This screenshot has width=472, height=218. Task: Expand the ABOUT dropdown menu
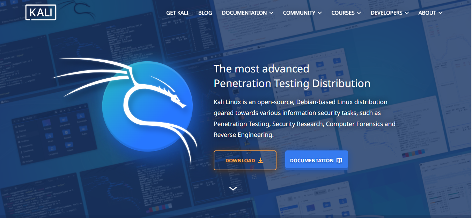[x=430, y=13]
